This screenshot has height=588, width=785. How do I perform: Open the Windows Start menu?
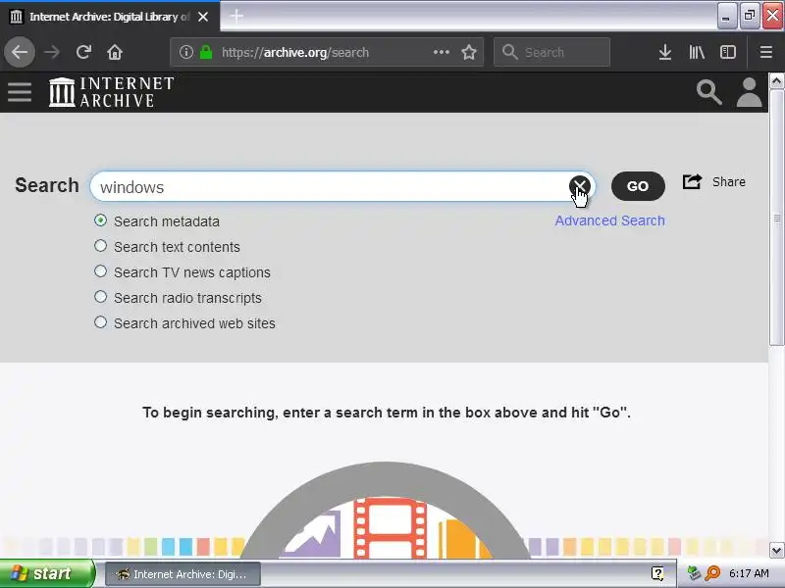point(46,573)
